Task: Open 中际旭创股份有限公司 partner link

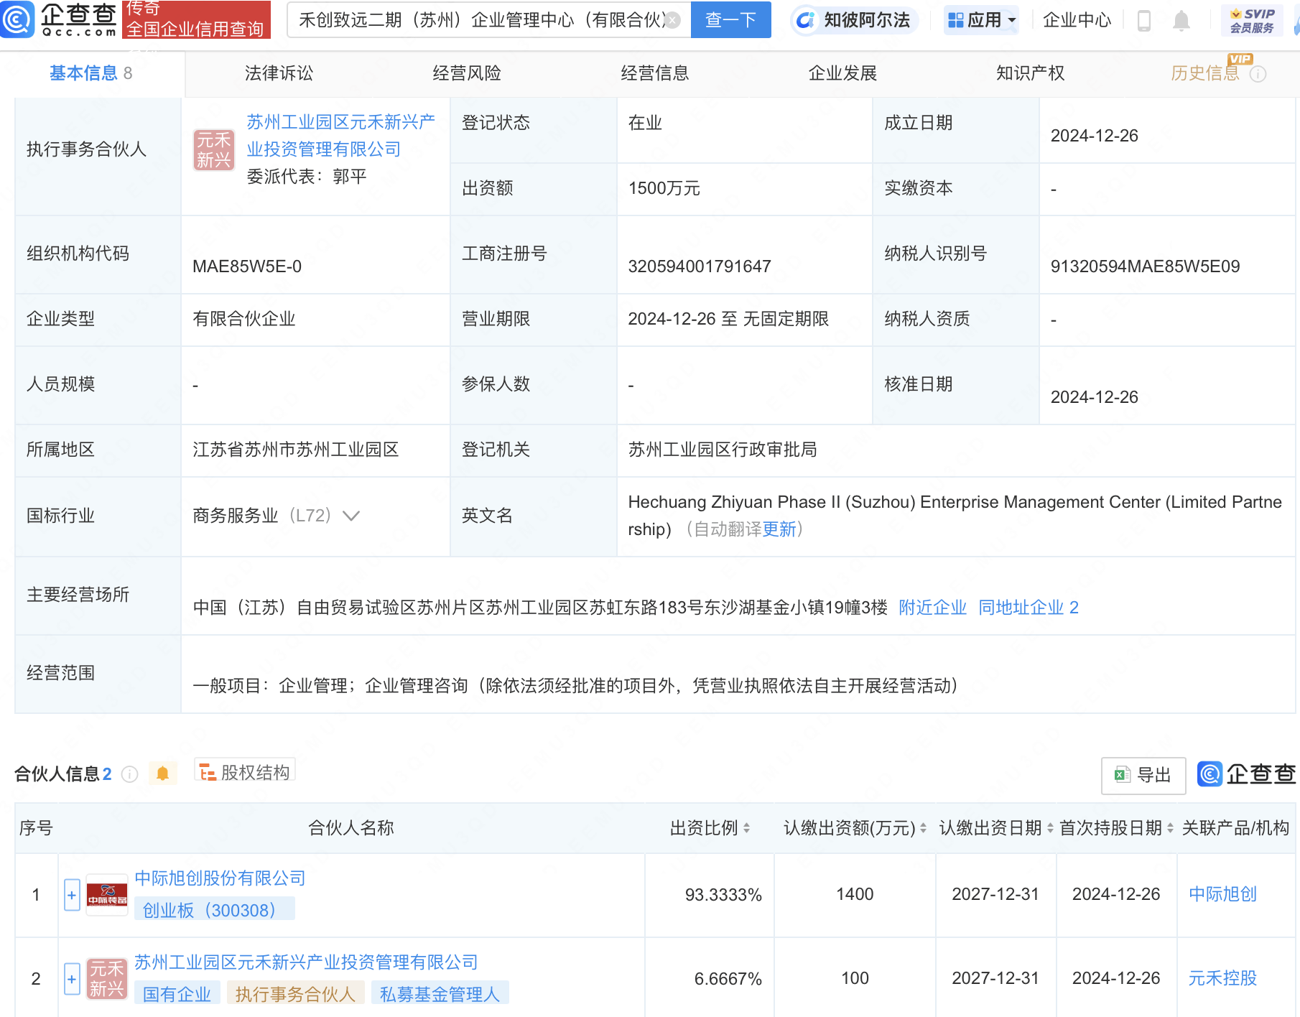Action: pos(220,878)
